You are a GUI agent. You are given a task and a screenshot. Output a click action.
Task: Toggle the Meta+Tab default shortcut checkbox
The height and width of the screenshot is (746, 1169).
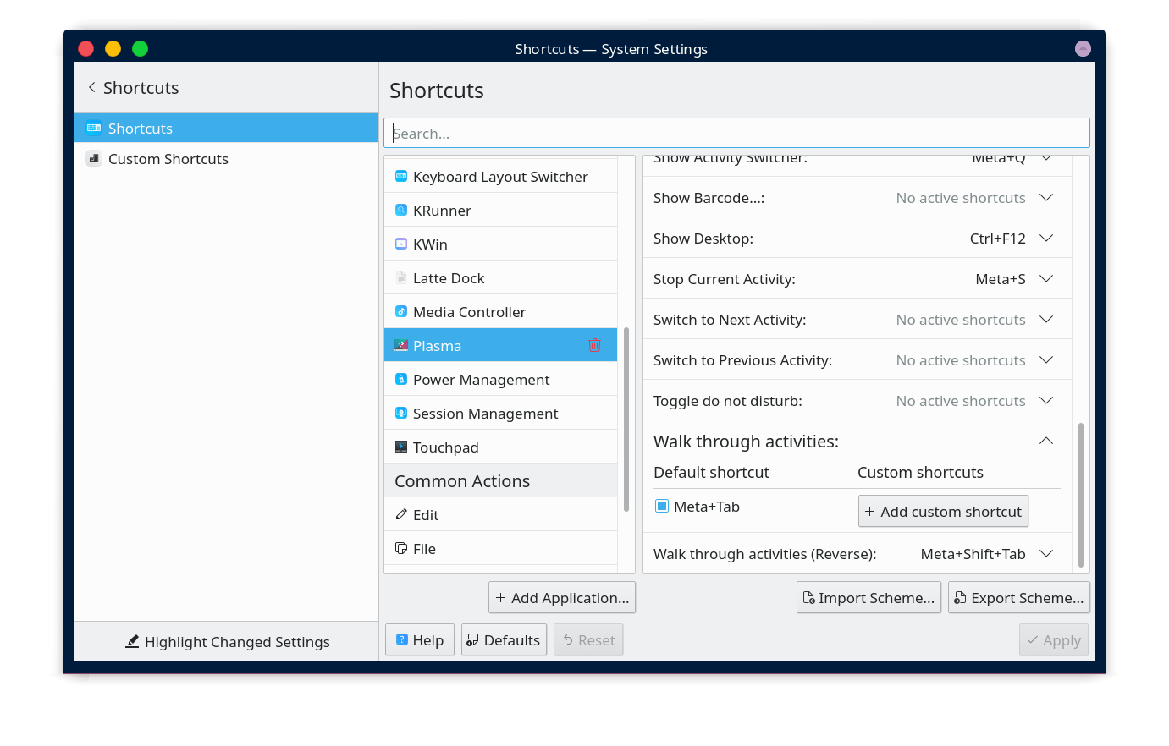661,506
